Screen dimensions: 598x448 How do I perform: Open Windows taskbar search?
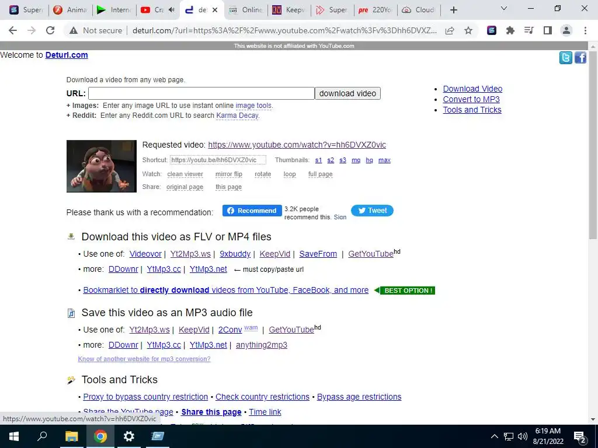42,436
